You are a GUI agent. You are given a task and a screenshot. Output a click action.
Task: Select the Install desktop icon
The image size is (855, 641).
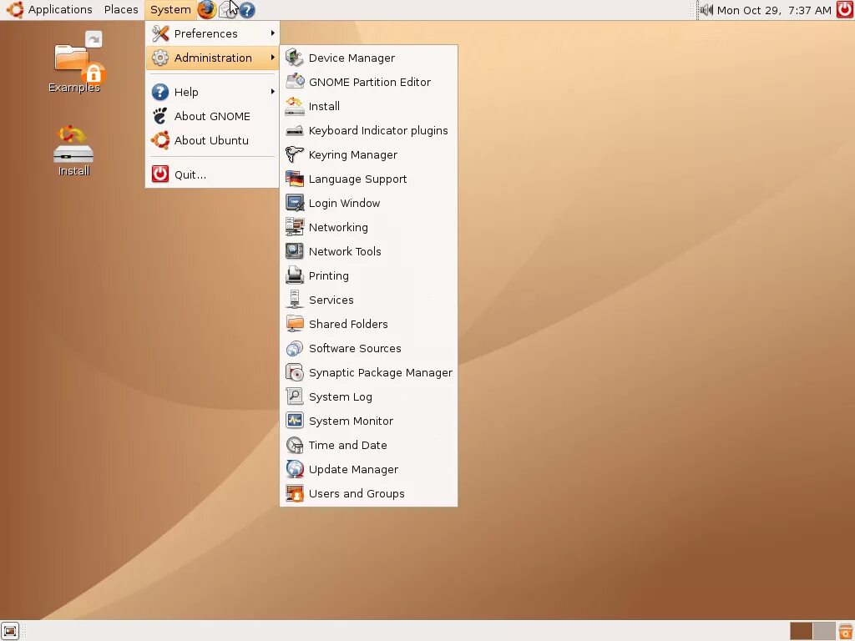(x=73, y=151)
